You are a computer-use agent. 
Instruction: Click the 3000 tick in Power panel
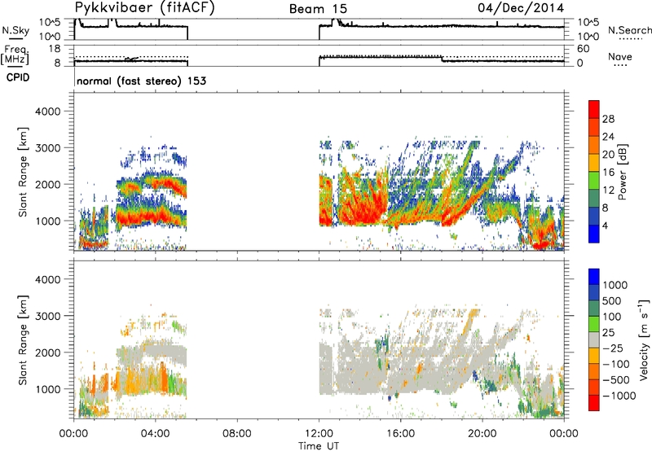(x=48, y=148)
